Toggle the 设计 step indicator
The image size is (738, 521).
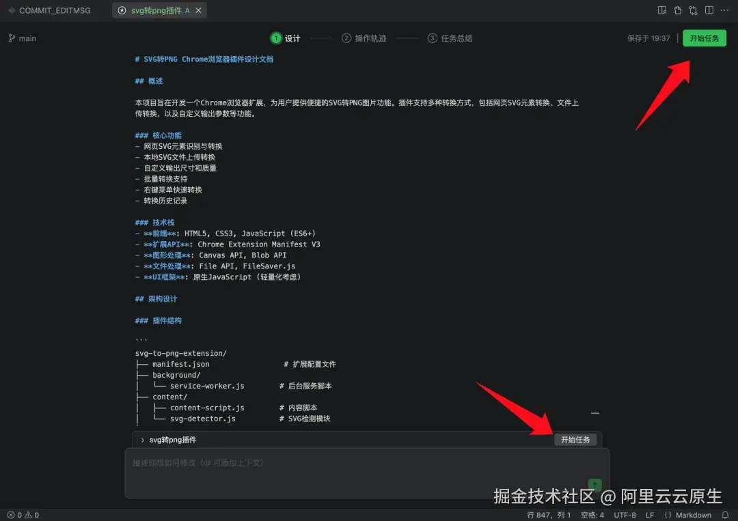(x=285, y=38)
